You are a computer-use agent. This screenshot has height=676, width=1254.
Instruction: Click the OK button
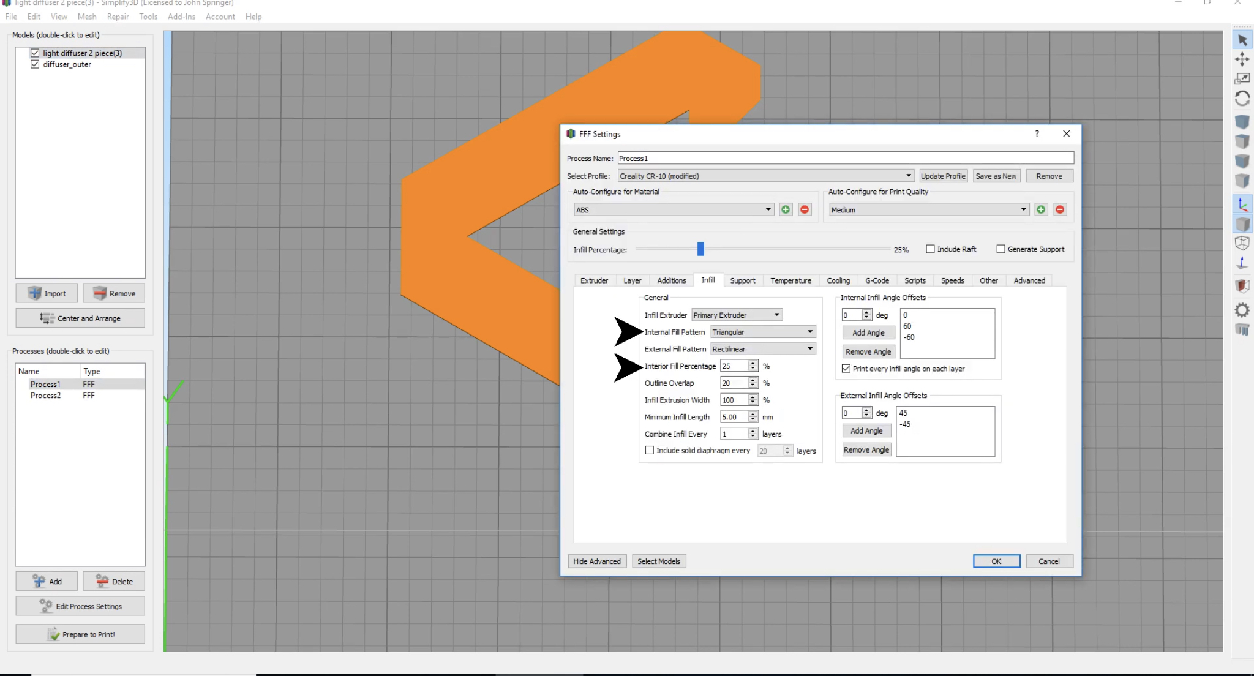[x=996, y=561]
